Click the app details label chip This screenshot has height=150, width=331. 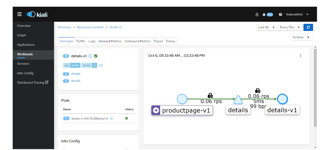click(72, 66)
